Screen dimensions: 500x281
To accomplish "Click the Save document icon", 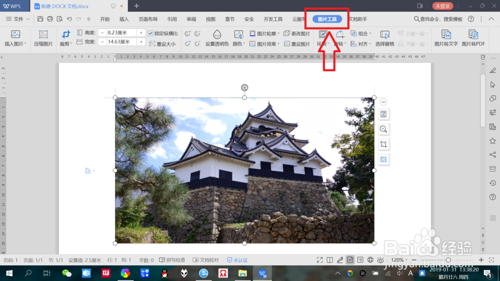I will coord(40,19).
